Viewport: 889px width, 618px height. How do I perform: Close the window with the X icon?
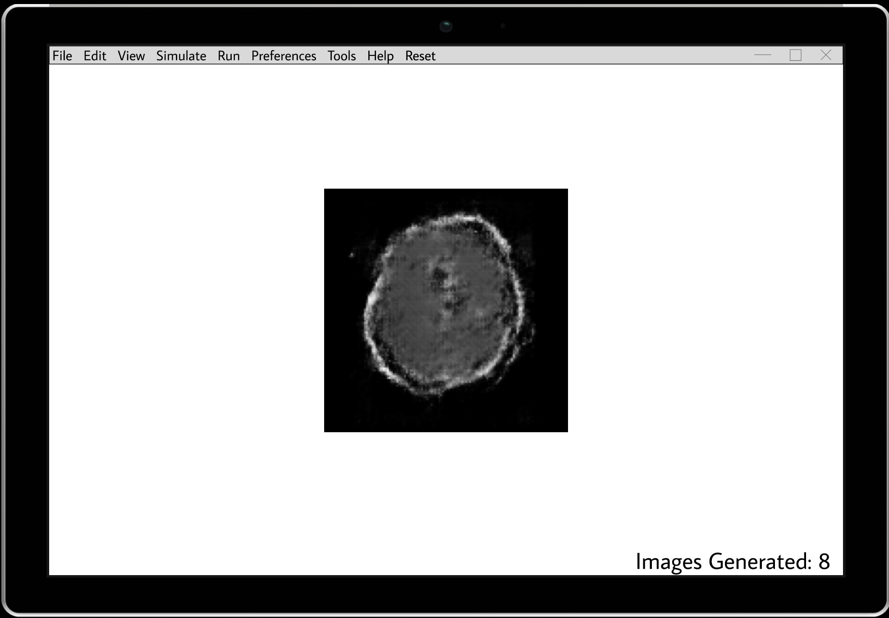(x=826, y=55)
